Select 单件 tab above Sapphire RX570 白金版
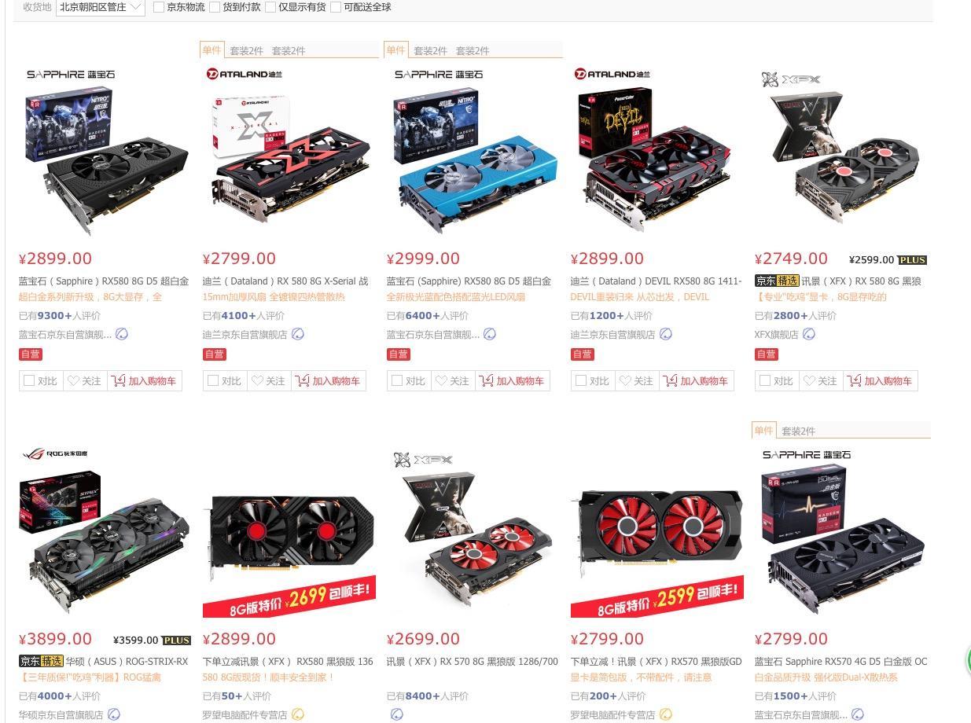Screen dimensions: 971x723 pyautogui.click(x=764, y=430)
